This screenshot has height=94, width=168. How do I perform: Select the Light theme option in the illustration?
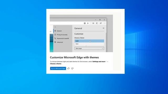pyautogui.click(x=89, y=41)
